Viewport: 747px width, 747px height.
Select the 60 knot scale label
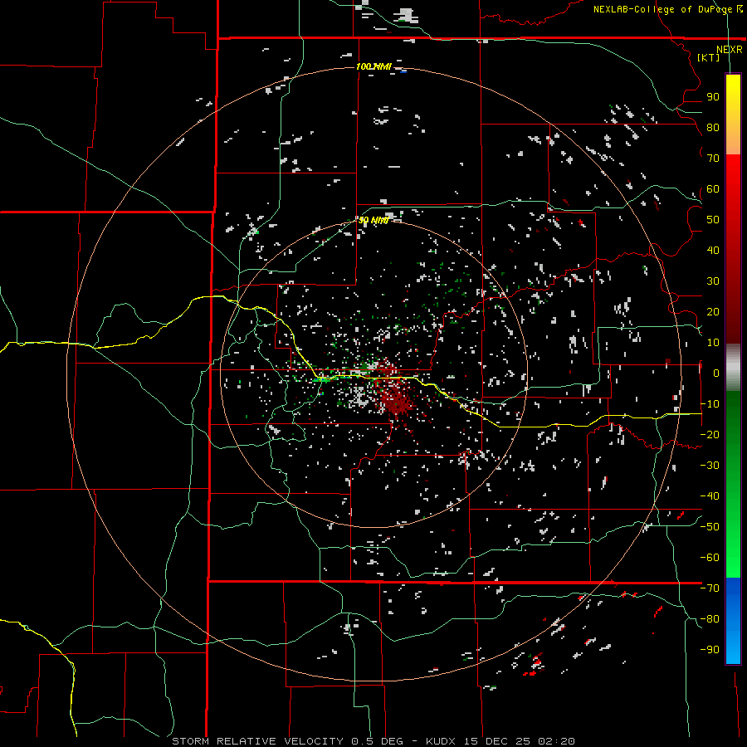click(x=713, y=189)
